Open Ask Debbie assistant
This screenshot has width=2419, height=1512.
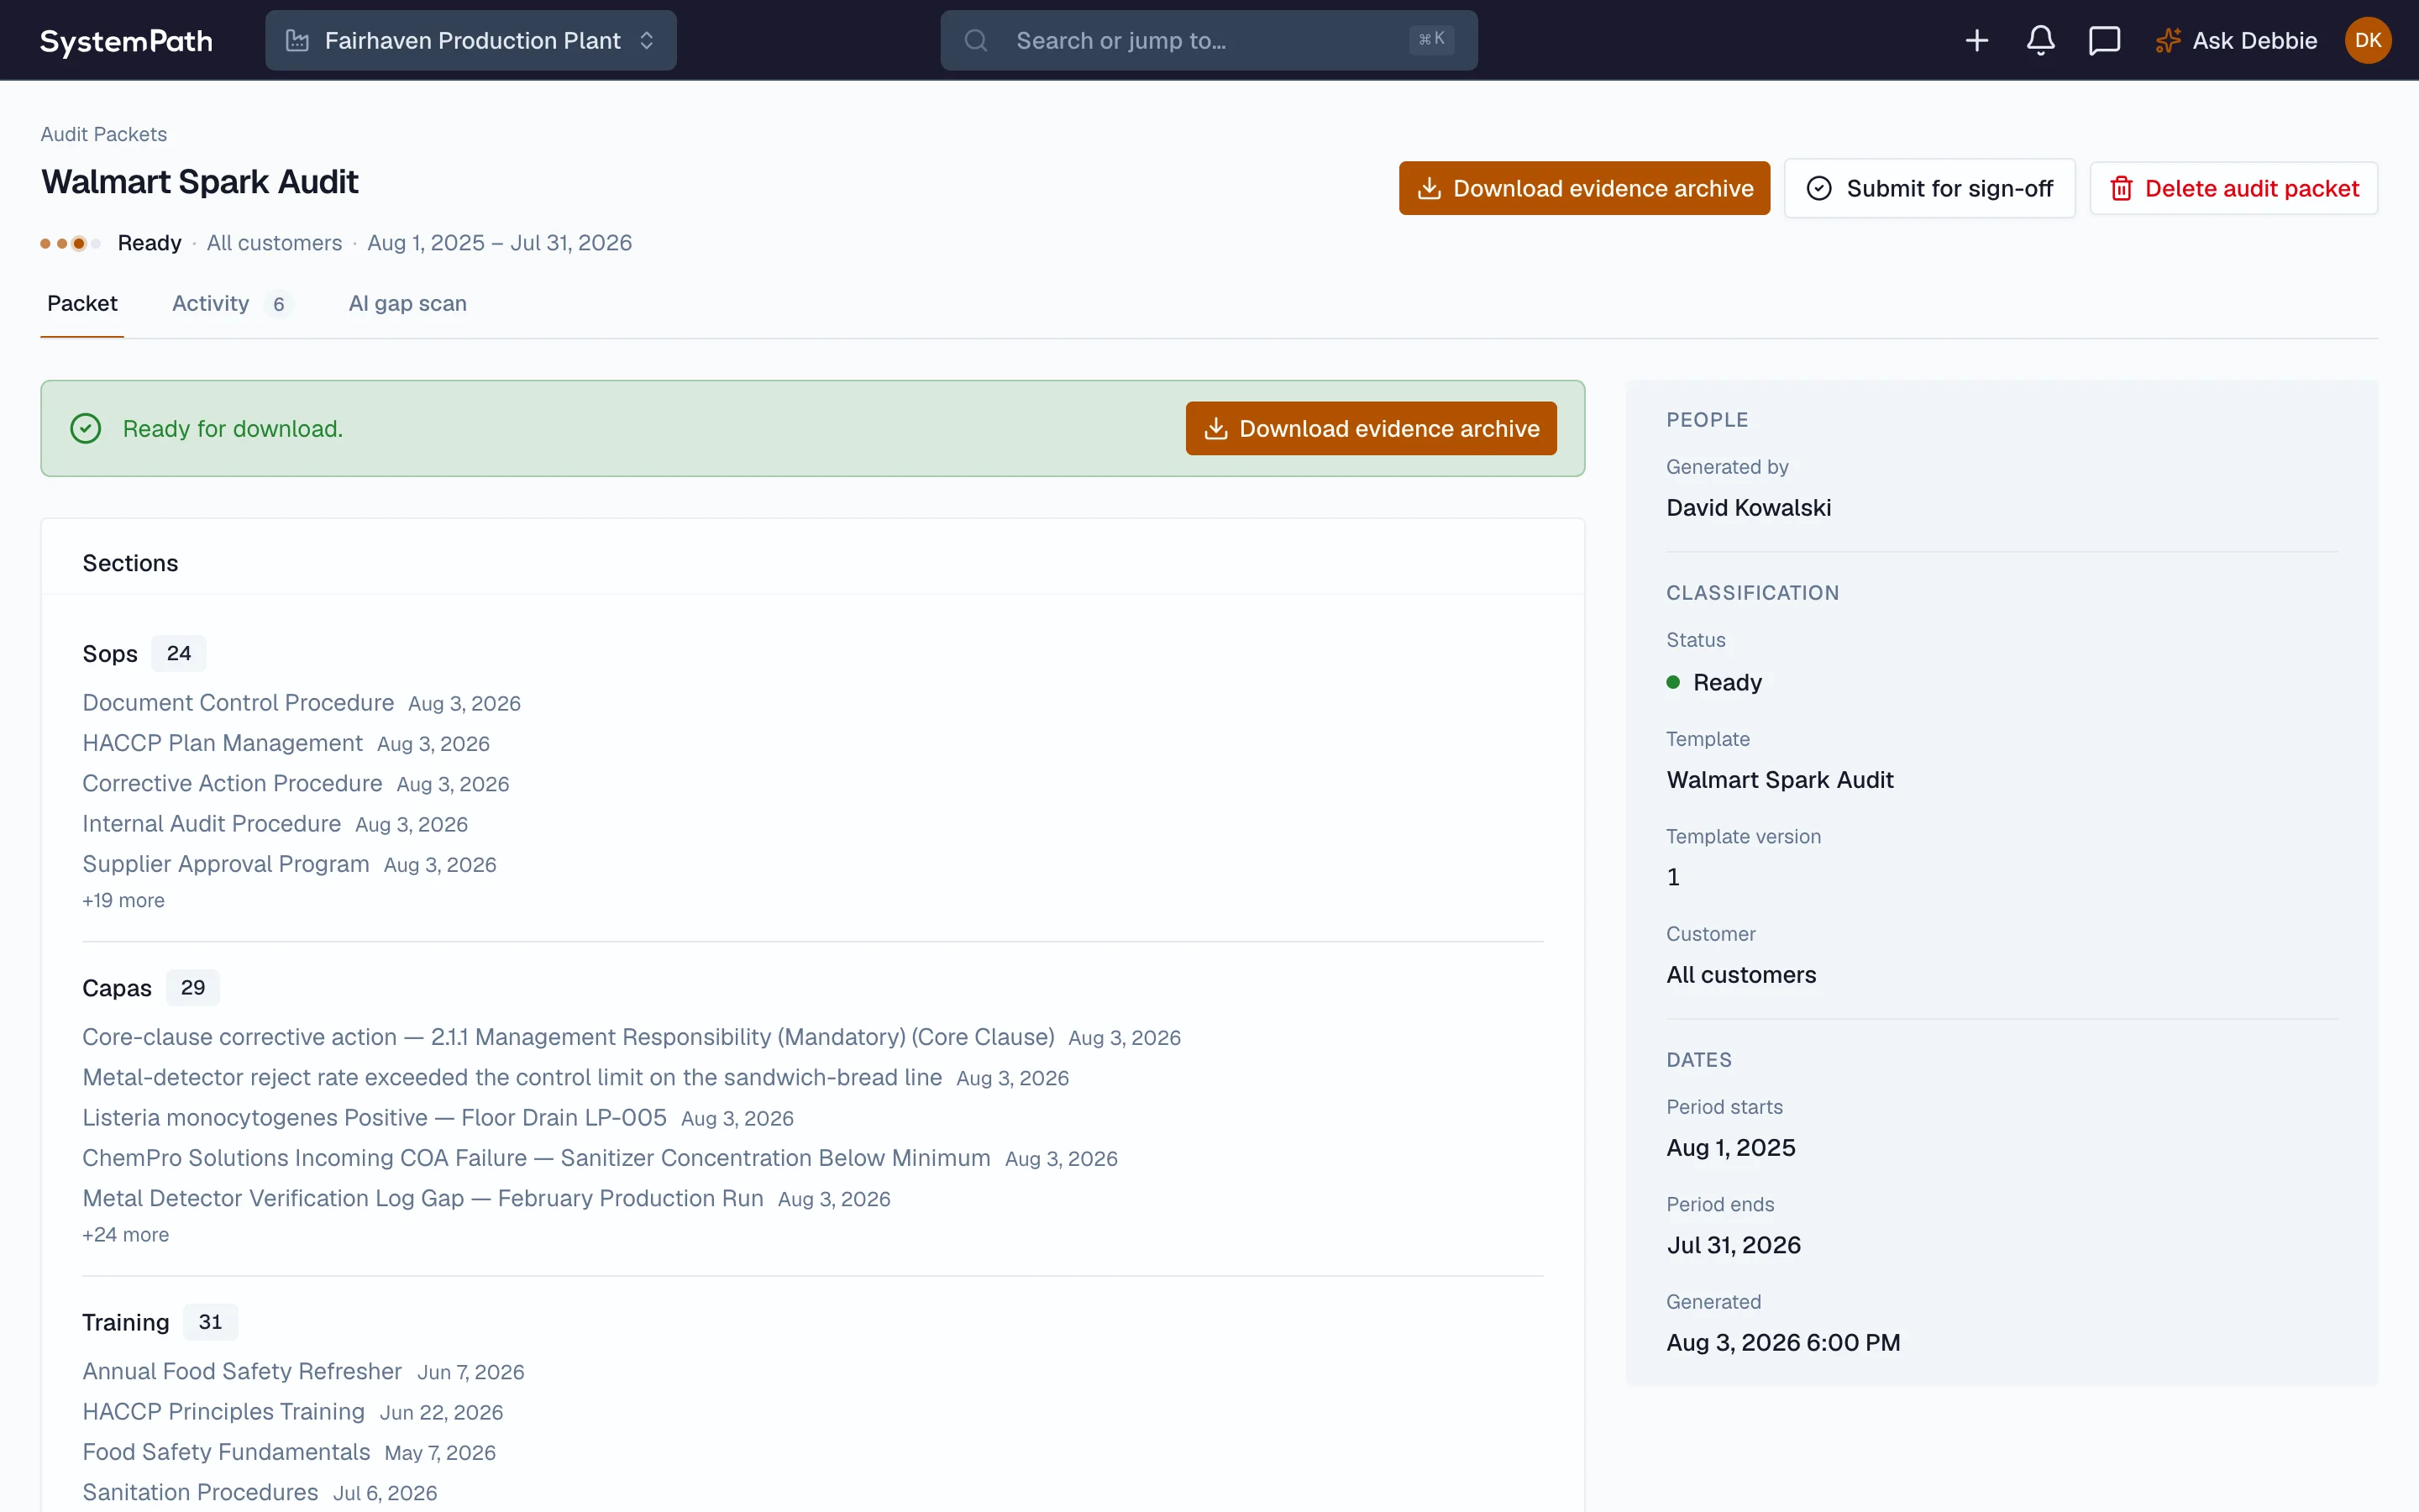click(2235, 41)
